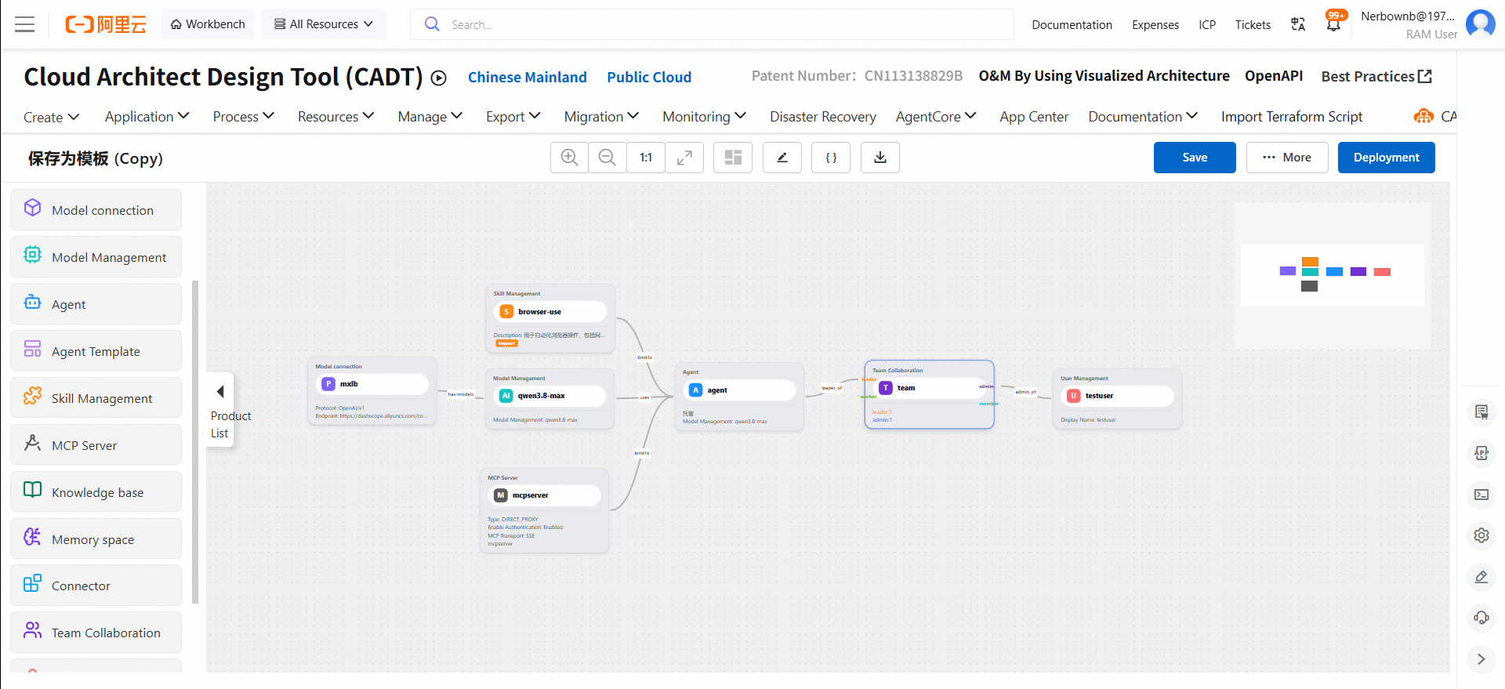Image resolution: width=1505 pixels, height=689 pixels.
Task: Open the Disaster Recovery menu item
Action: [823, 117]
